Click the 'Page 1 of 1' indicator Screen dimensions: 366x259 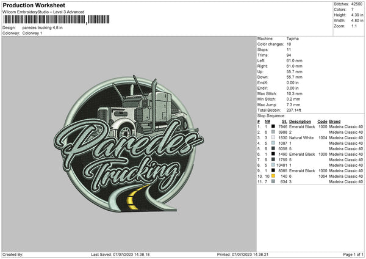pyautogui.click(x=353, y=254)
